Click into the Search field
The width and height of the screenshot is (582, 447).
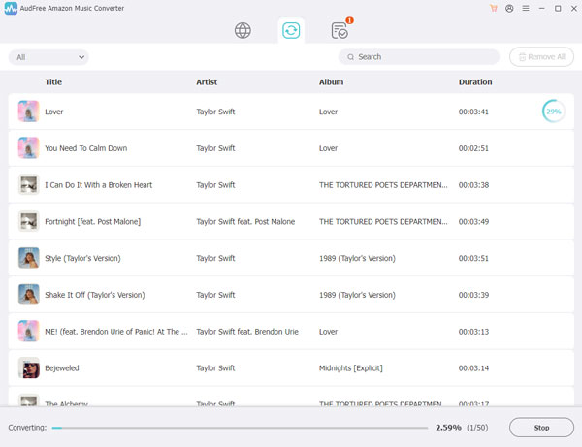pos(419,57)
